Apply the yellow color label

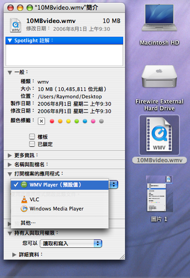[69, 121]
